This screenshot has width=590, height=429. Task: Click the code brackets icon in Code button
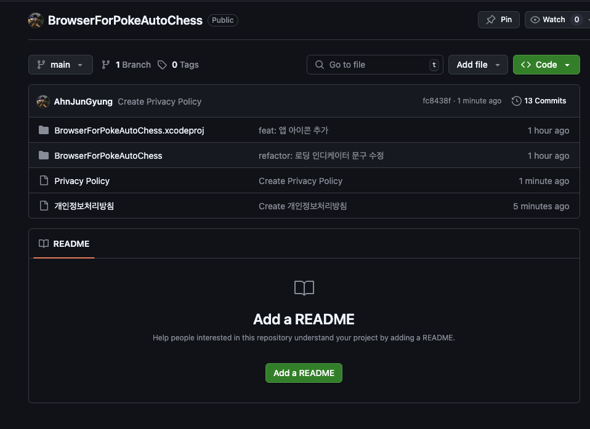point(526,65)
